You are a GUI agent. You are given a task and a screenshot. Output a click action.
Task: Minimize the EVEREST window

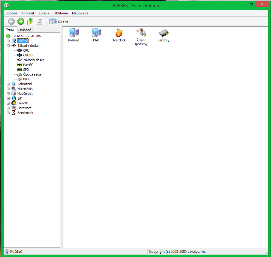click(243, 5)
